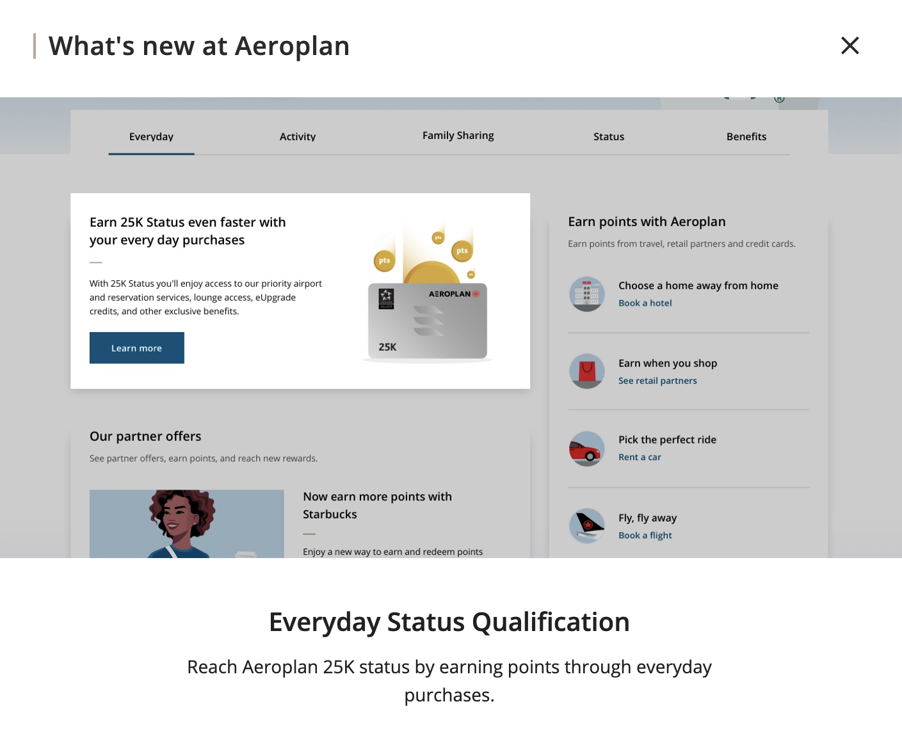Click the Air Canada tail fin icon
The height and width of the screenshot is (736, 902).
(586, 525)
